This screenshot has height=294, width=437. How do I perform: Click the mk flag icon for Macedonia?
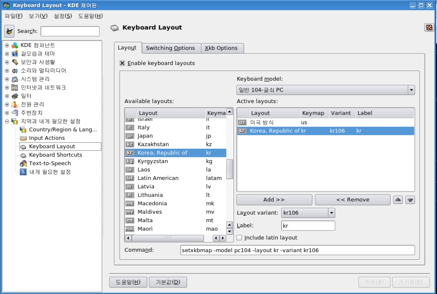(x=130, y=203)
